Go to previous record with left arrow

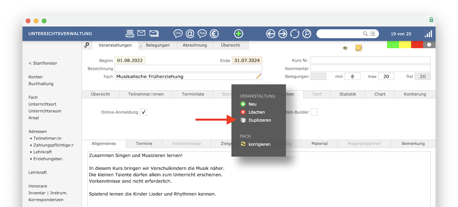[271, 34]
